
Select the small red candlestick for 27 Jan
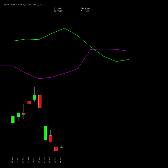[24, 114]
